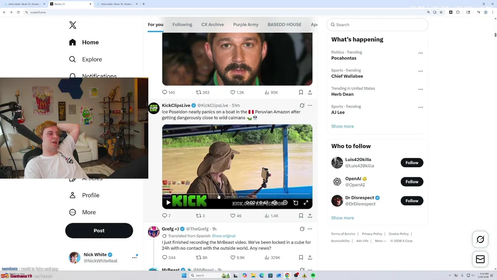Image resolution: width=497 pixels, height=280 pixels.
Task: Like the KickClipsLive post with 46 likes
Action: (236, 216)
